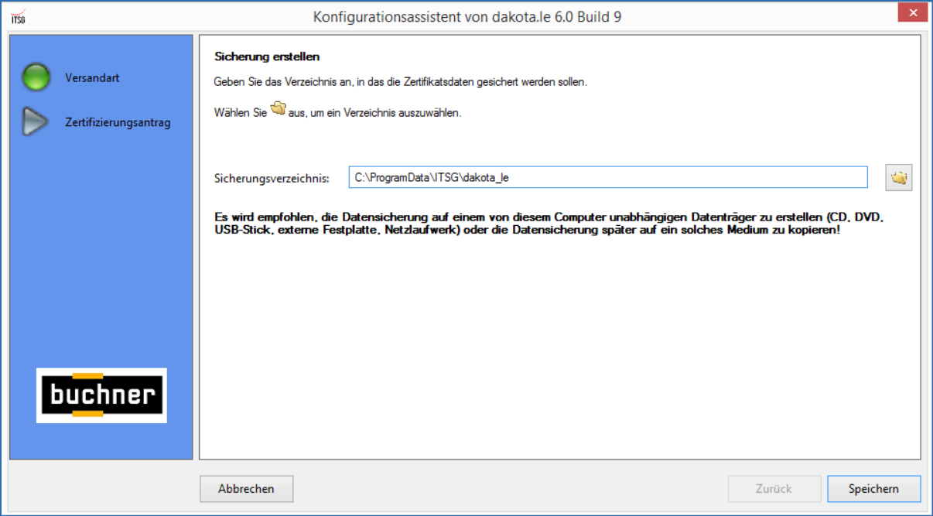
Task: Click the buchner company logo
Action: [101, 393]
